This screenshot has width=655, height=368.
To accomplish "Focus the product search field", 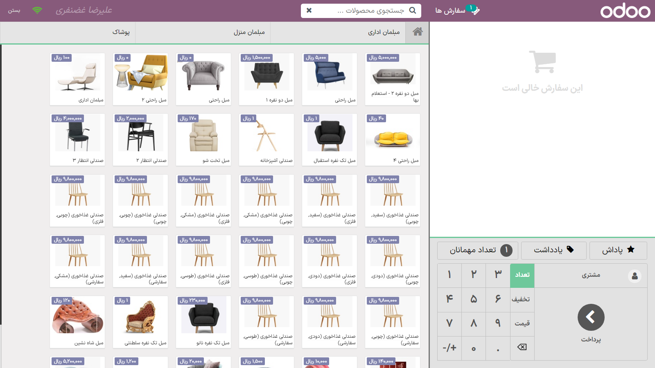I will 361,11.
